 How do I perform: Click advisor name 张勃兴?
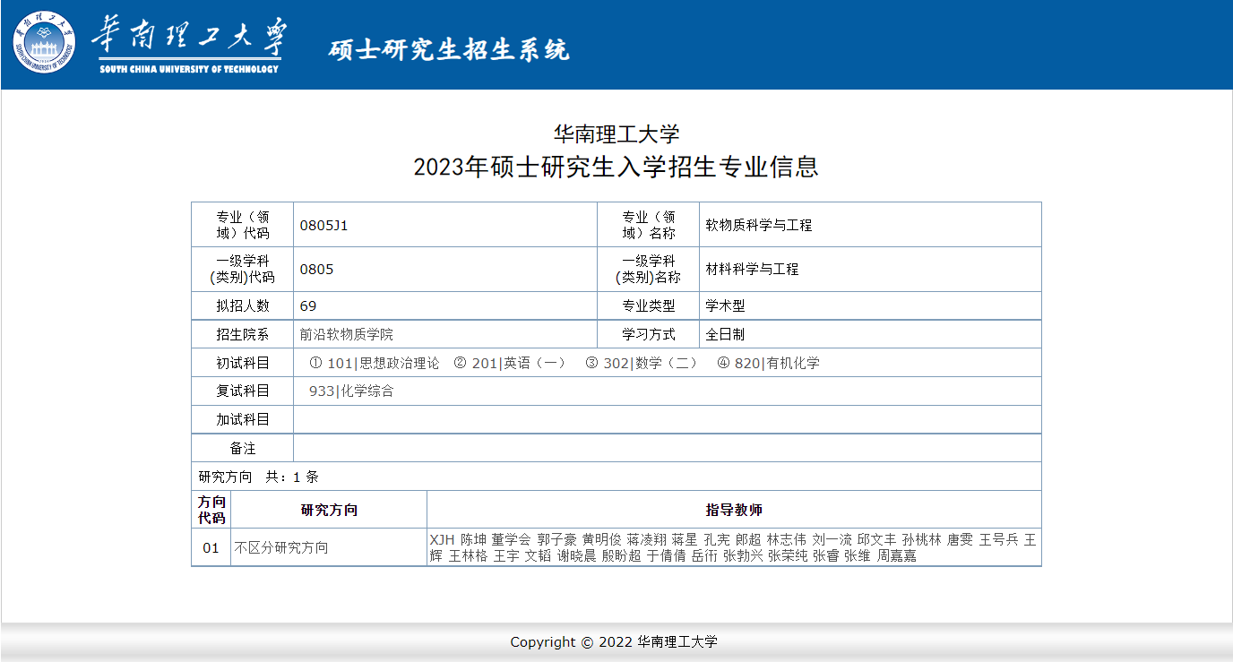tap(744, 555)
